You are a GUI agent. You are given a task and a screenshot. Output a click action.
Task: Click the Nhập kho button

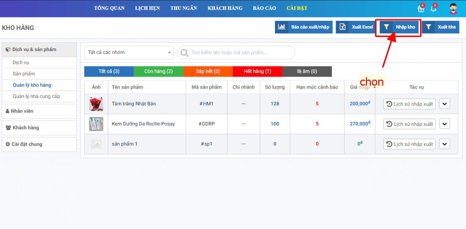[x=399, y=27]
